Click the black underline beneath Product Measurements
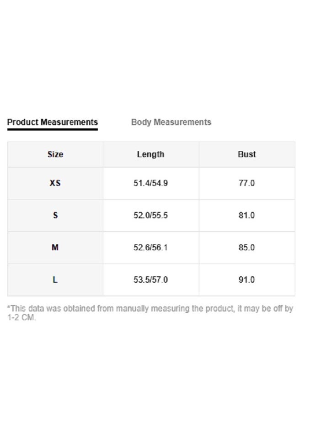This screenshot has height=438, width=320. pos(53,129)
